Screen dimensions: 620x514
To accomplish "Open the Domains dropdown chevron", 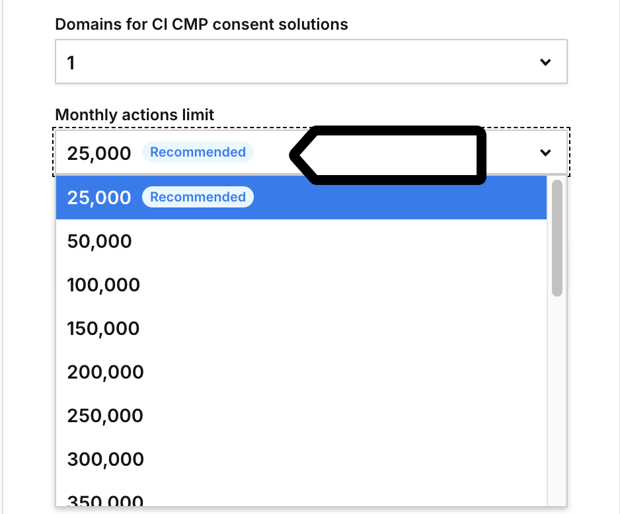I will 545,61.
